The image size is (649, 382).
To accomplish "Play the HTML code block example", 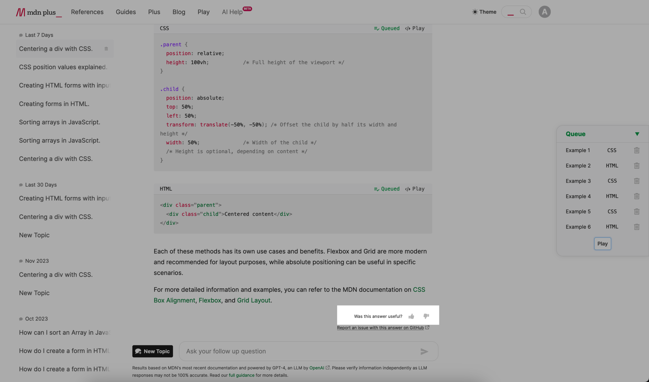I will (x=415, y=189).
